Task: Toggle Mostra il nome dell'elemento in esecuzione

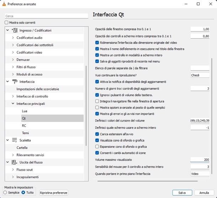Action: pos(97,49)
